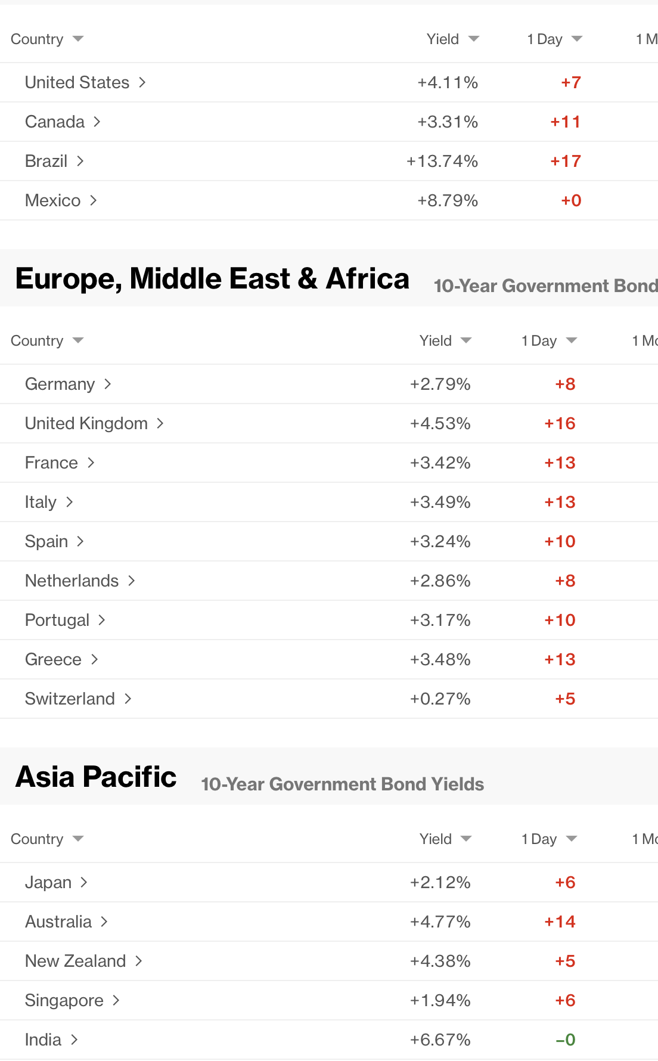Click the chevron next to Germany
This screenshot has width=658, height=1061.
[x=108, y=384]
